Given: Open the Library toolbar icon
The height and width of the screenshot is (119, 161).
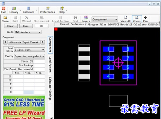Looking at the screenshot, I should (14, 8).
